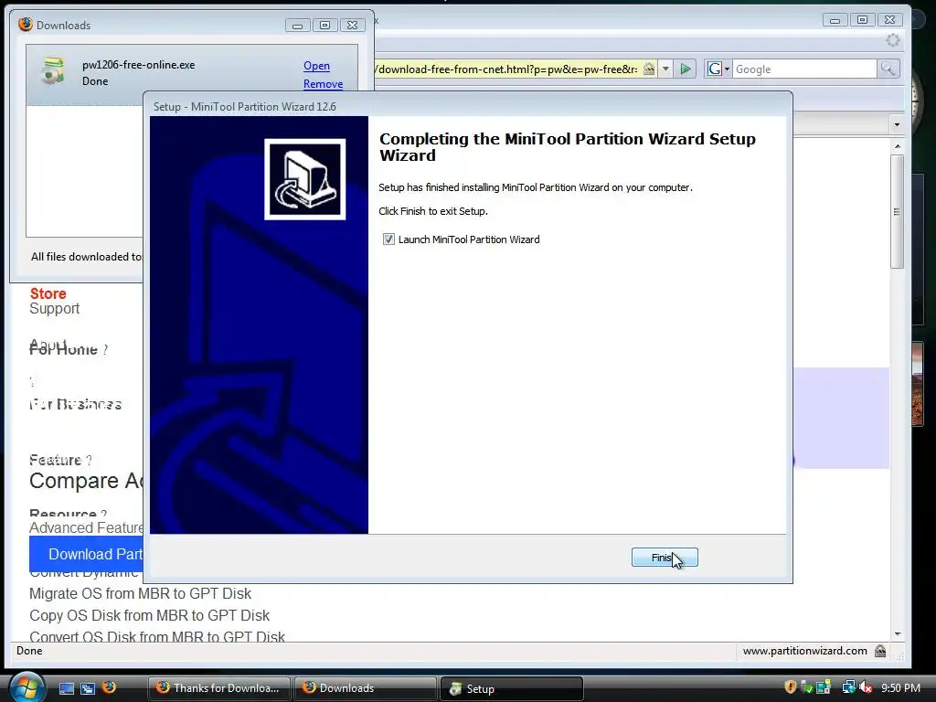936x702 pixels.
Task: Close the Downloads window
Action: (352, 25)
